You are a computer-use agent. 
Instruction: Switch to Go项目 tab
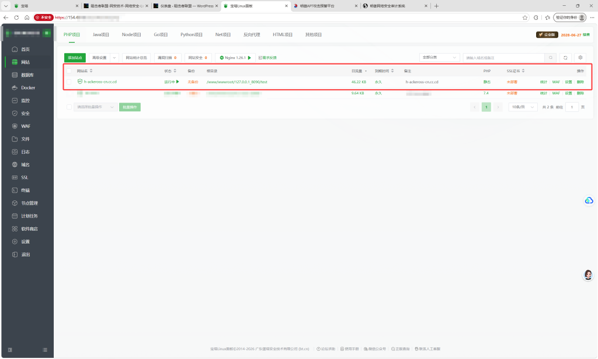point(161,34)
